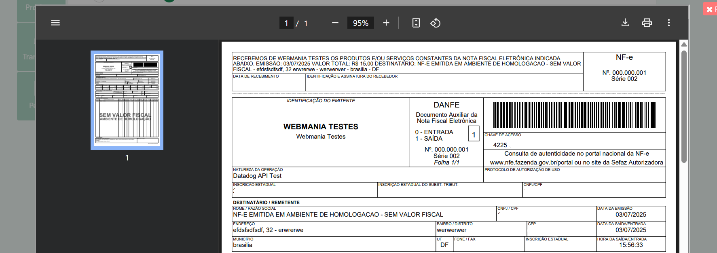Click the boxed operation type number 1
Image resolution: width=717 pixels, height=253 pixels.
coord(474,134)
